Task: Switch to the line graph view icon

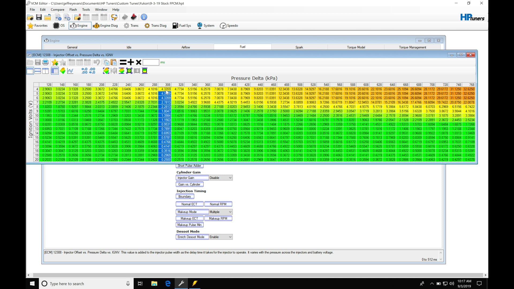Action: 70,71
